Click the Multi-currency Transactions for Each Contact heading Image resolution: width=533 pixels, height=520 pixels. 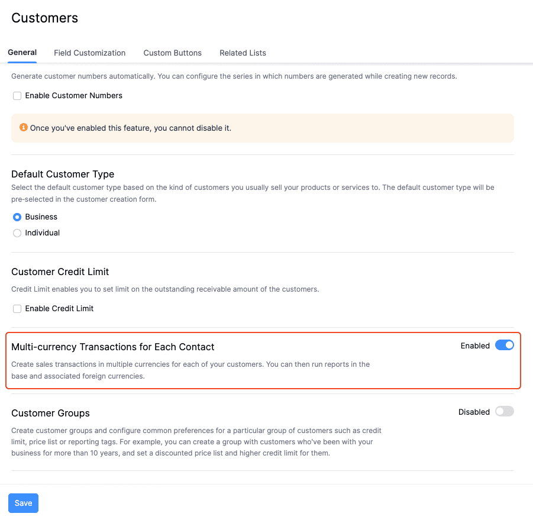[113, 347]
